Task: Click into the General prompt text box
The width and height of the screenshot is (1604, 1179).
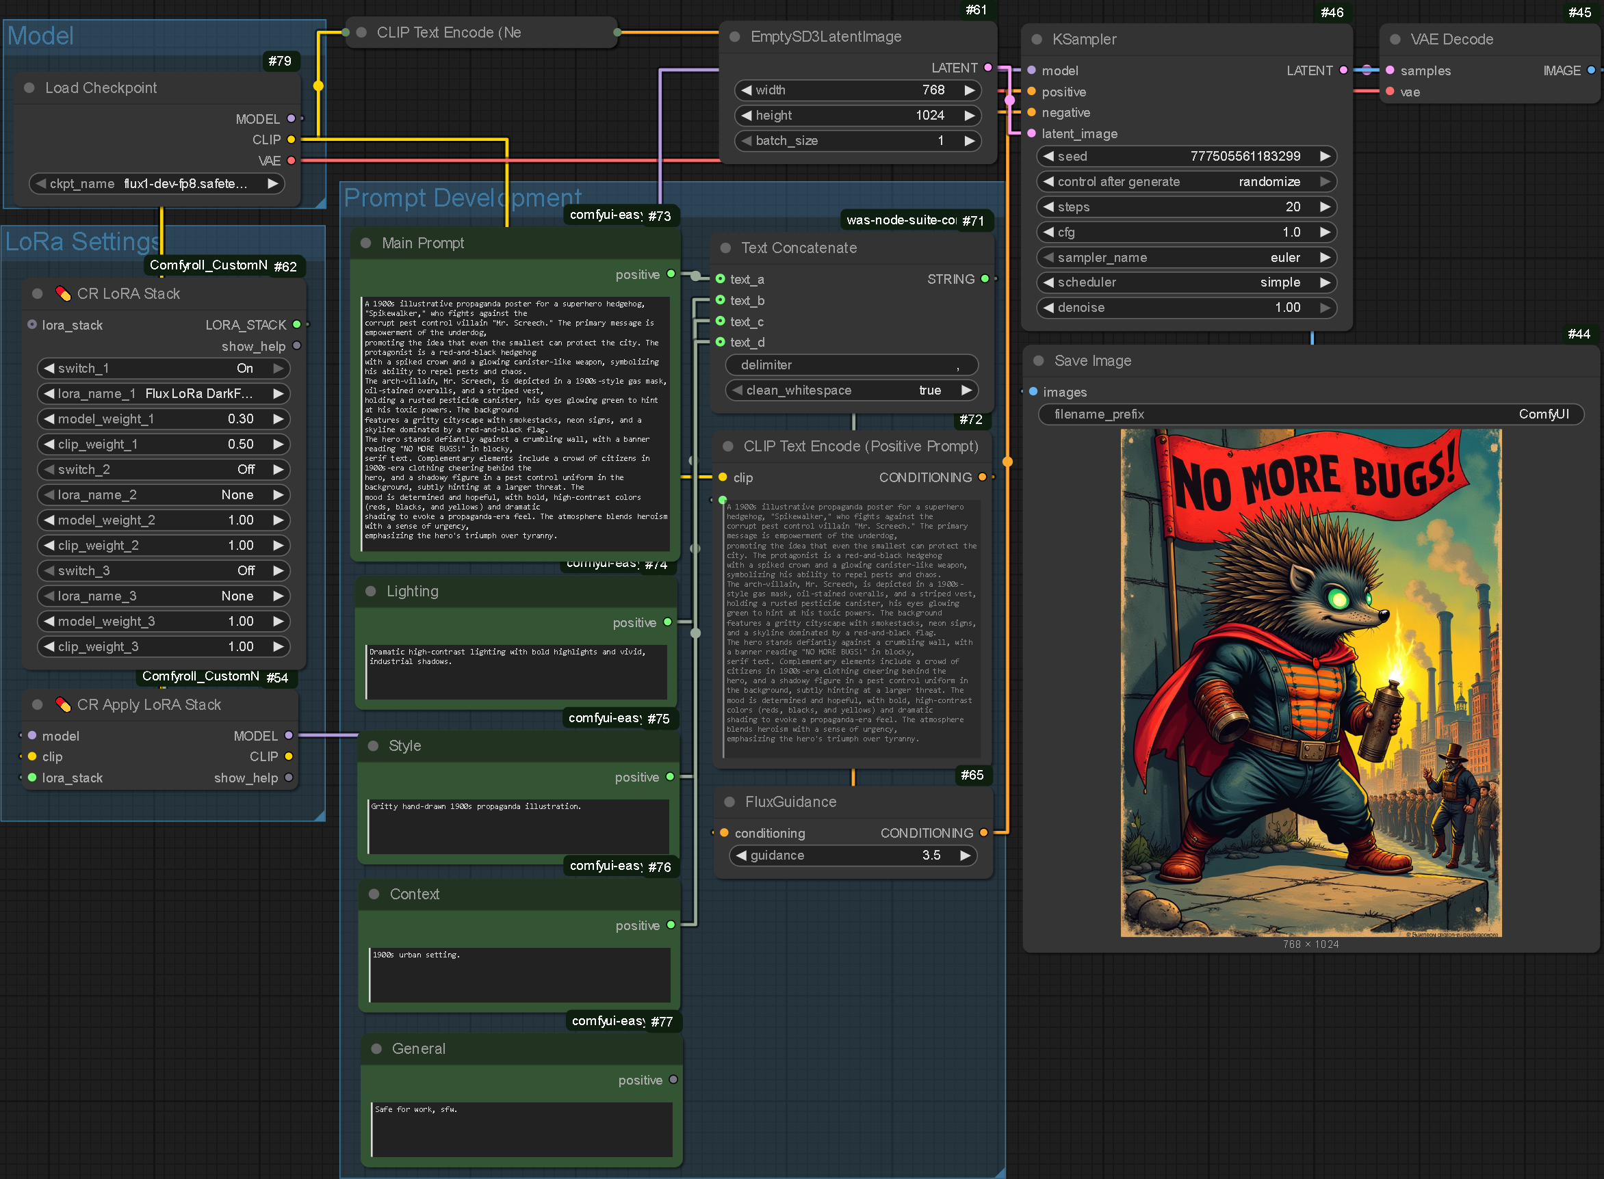Action: coord(522,1129)
